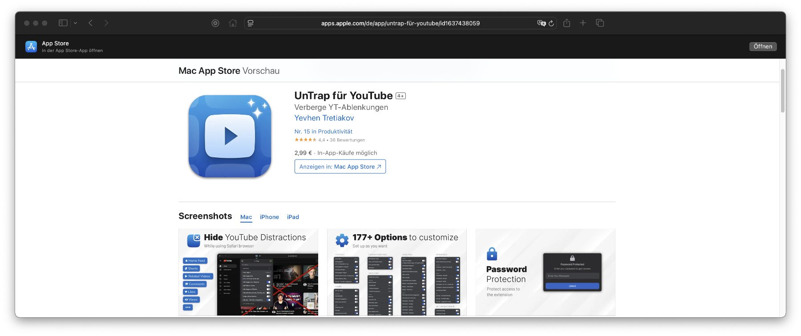Open developer link Yevhen Tretiakov
This screenshot has height=336, width=801.
pyautogui.click(x=324, y=118)
